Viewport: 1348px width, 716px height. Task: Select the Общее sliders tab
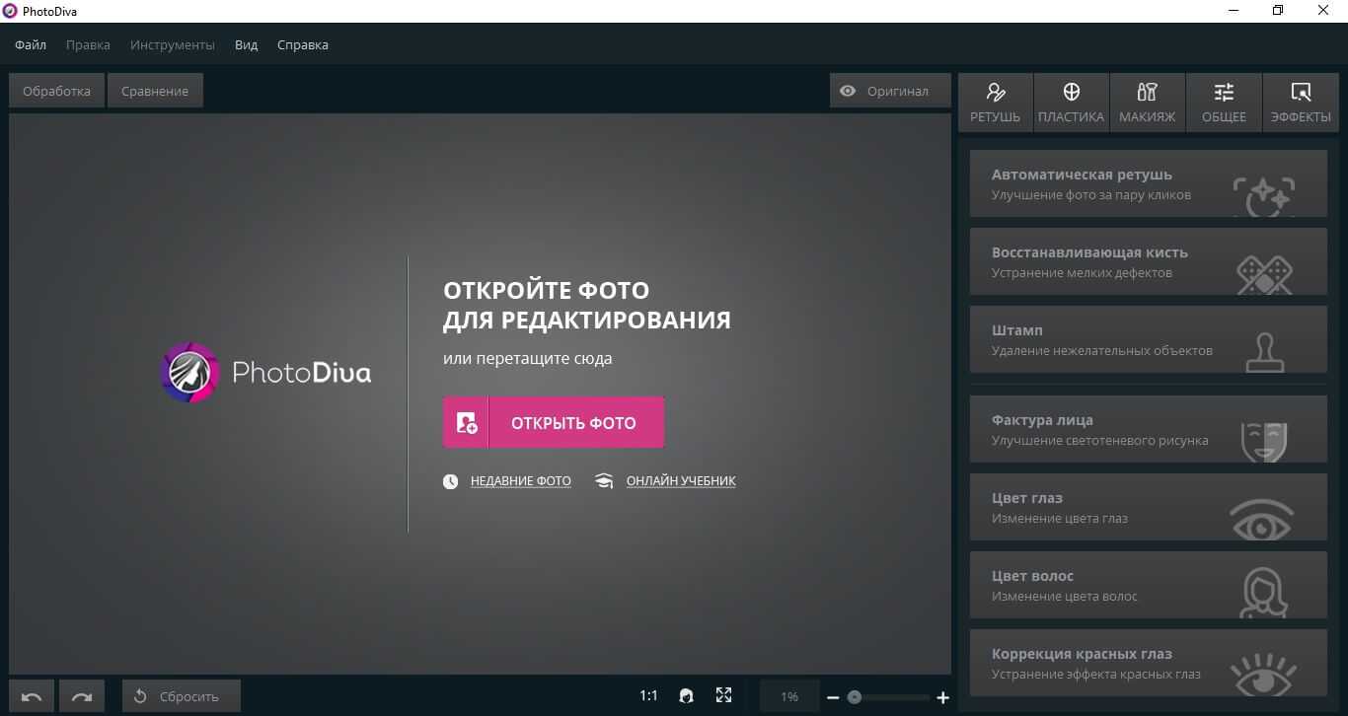coord(1224,103)
